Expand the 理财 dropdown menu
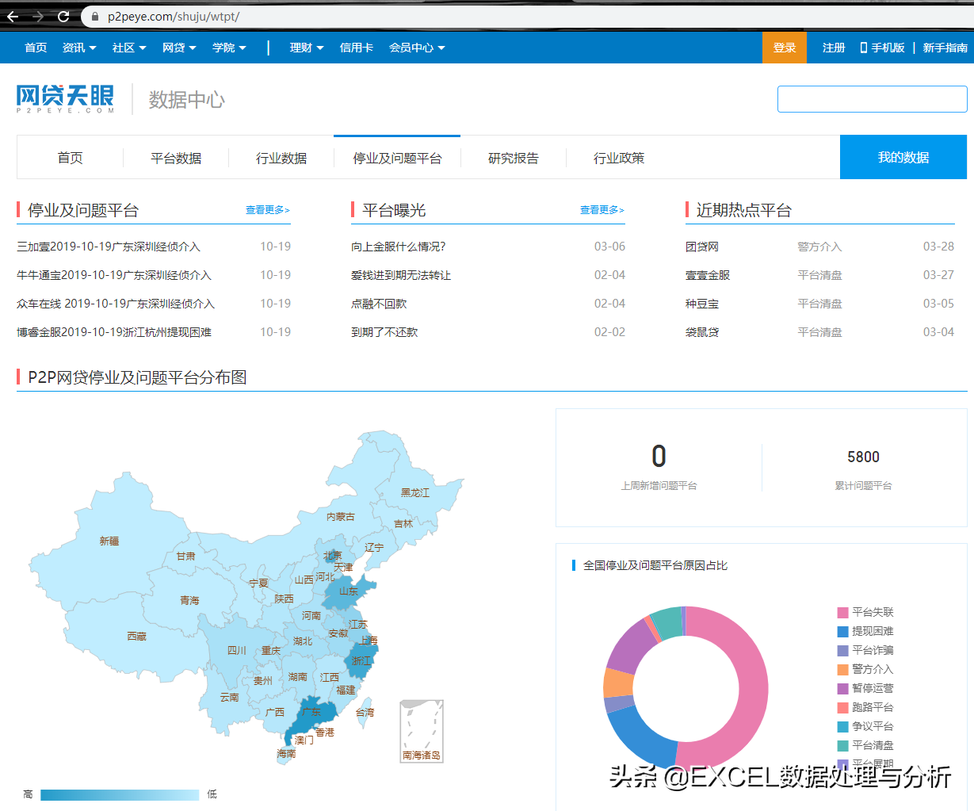Image resolution: width=974 pixels, height=811 pixels. click(x=307, y=48)
